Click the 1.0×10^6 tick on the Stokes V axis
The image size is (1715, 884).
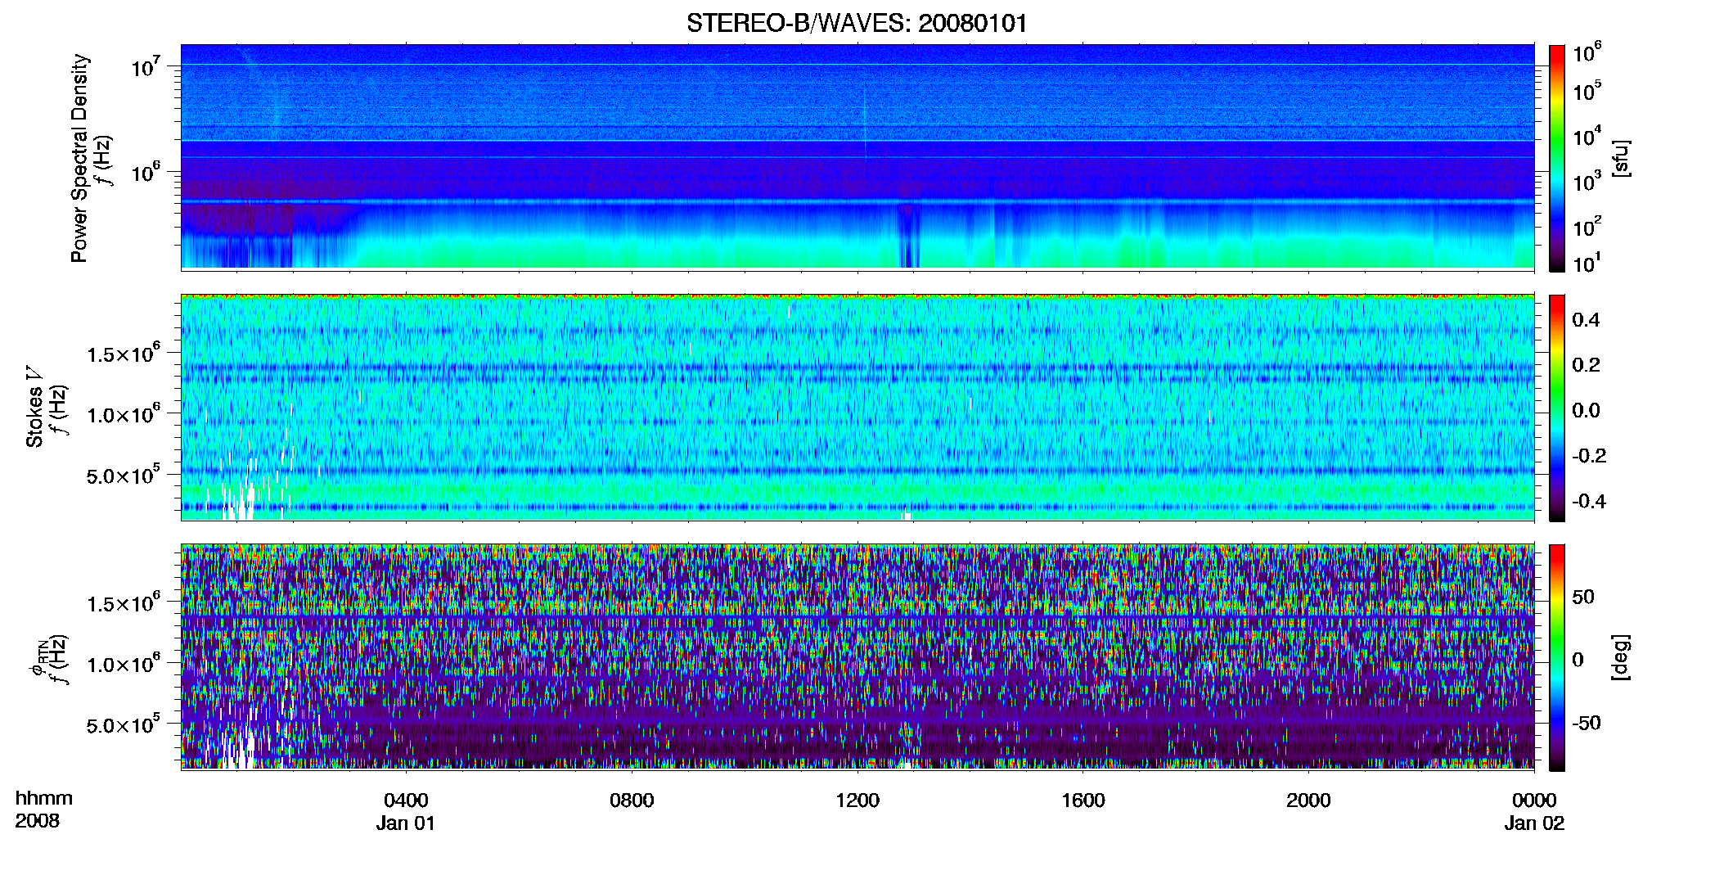[123, 414]
